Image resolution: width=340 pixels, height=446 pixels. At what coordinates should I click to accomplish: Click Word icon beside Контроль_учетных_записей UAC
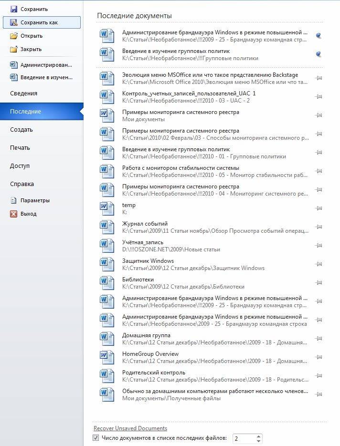[107, 97]
